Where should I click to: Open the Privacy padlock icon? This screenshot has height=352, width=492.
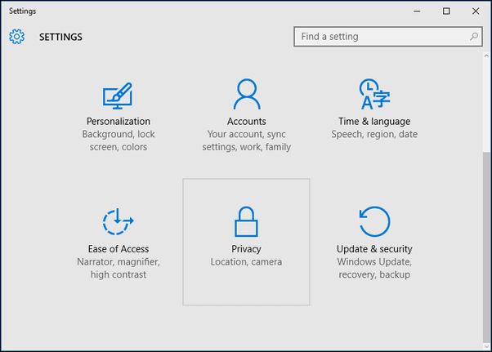point(246,221)
